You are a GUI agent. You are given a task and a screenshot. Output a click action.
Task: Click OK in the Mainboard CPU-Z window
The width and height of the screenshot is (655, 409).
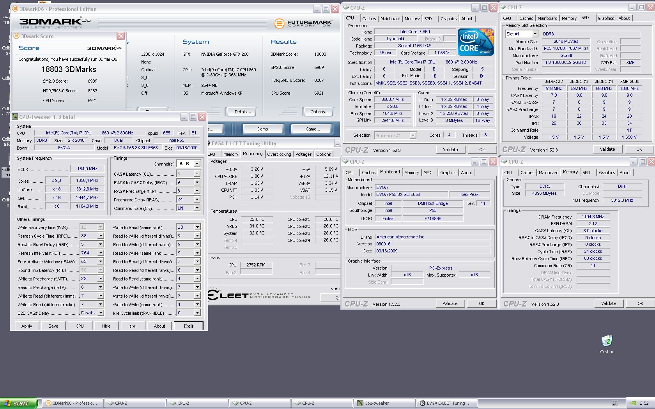click(482, 303)
